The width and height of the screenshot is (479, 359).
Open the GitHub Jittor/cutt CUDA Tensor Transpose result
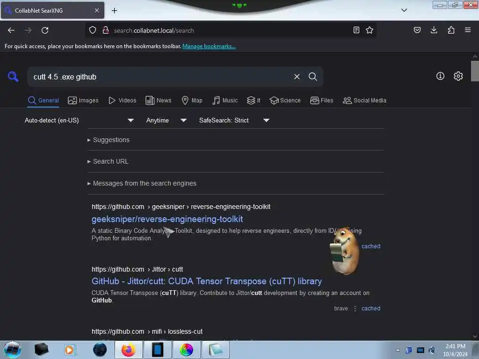tap(206, 281)
